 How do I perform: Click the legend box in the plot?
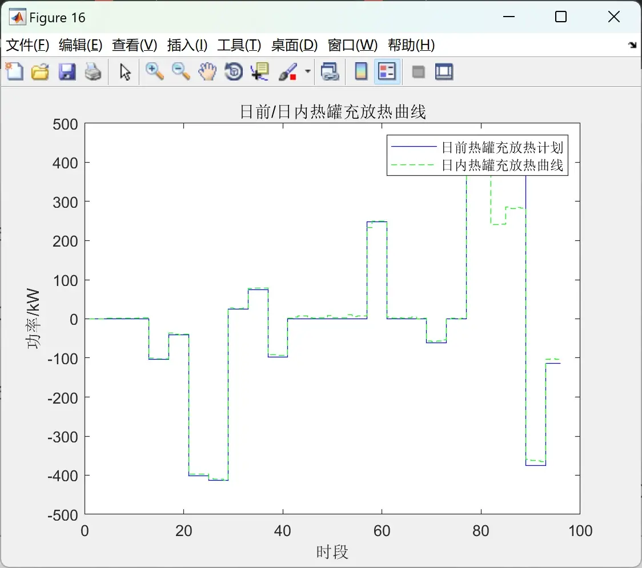click(x=478, y=155)
